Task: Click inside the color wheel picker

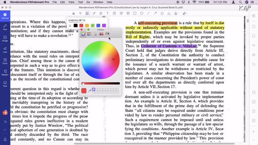Action: 100,60
